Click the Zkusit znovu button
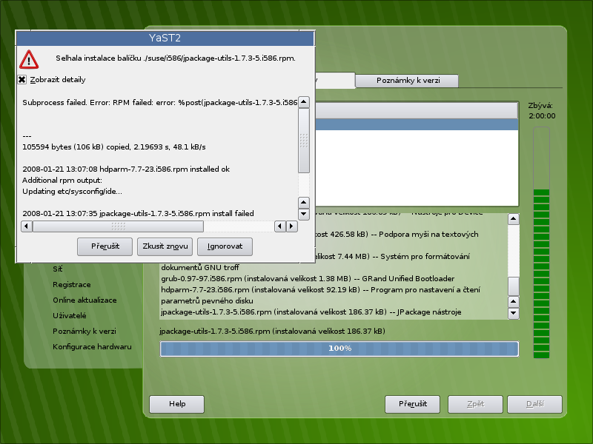 click(x=165, y=246)
